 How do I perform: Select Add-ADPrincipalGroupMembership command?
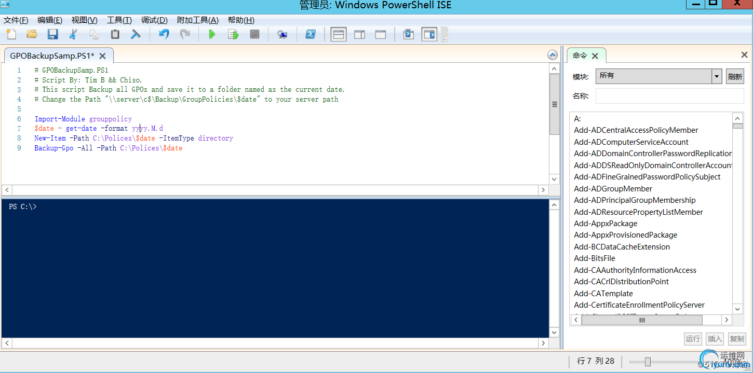pos(635,200)
